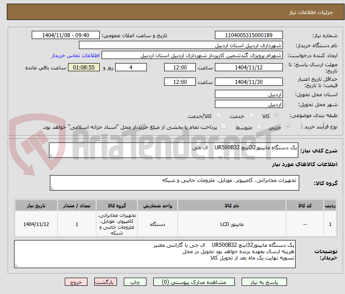Click response deadline date 1404/11/12 field
The height and width of the screenshot is (294, 345).
pyautogui.click(x=248, y=68)
